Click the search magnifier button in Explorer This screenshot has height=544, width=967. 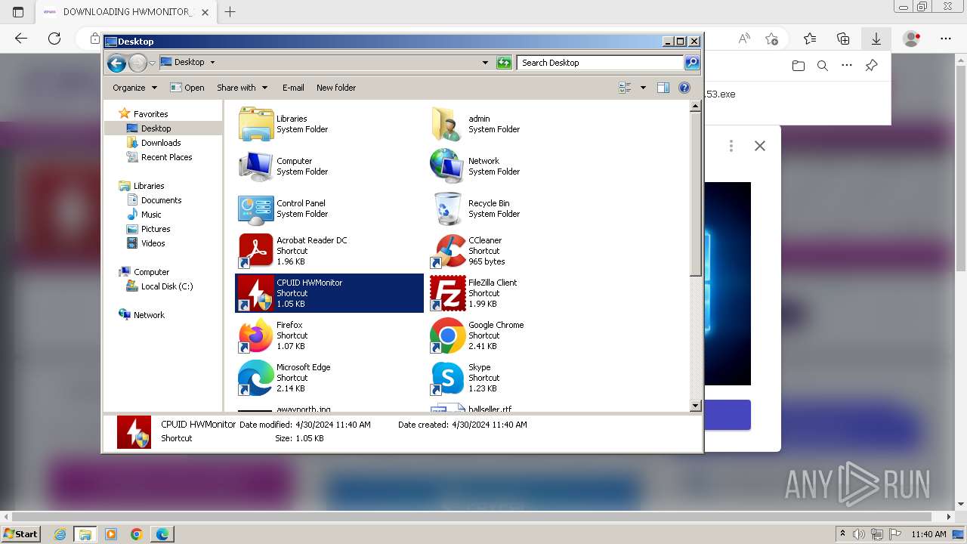692,63
